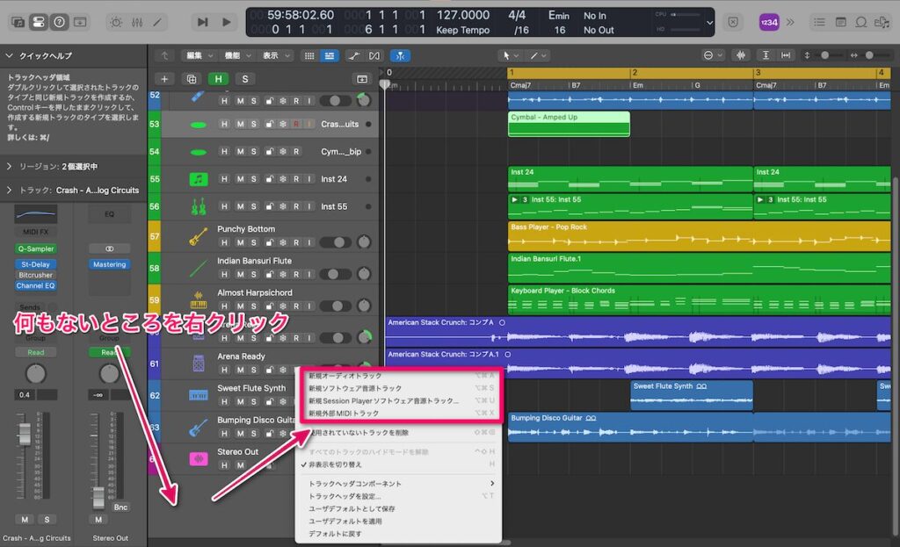Mute the Inst 24 track

coord(240,179)
